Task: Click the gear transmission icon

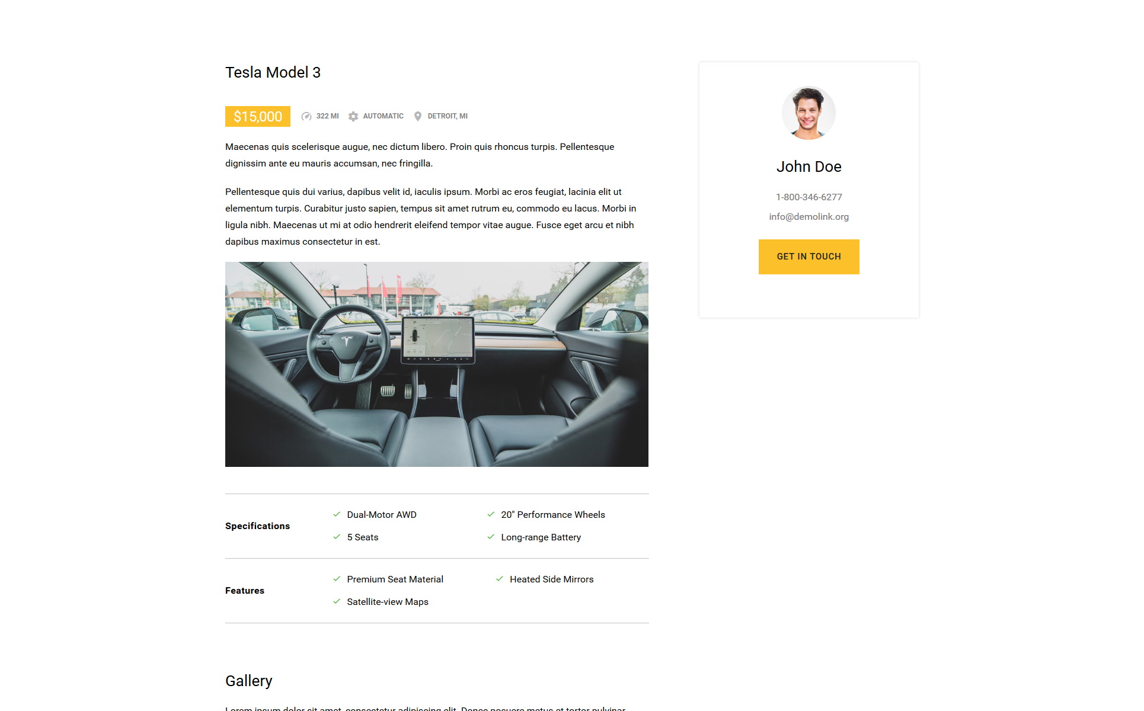Action: (x=353, y=116)
